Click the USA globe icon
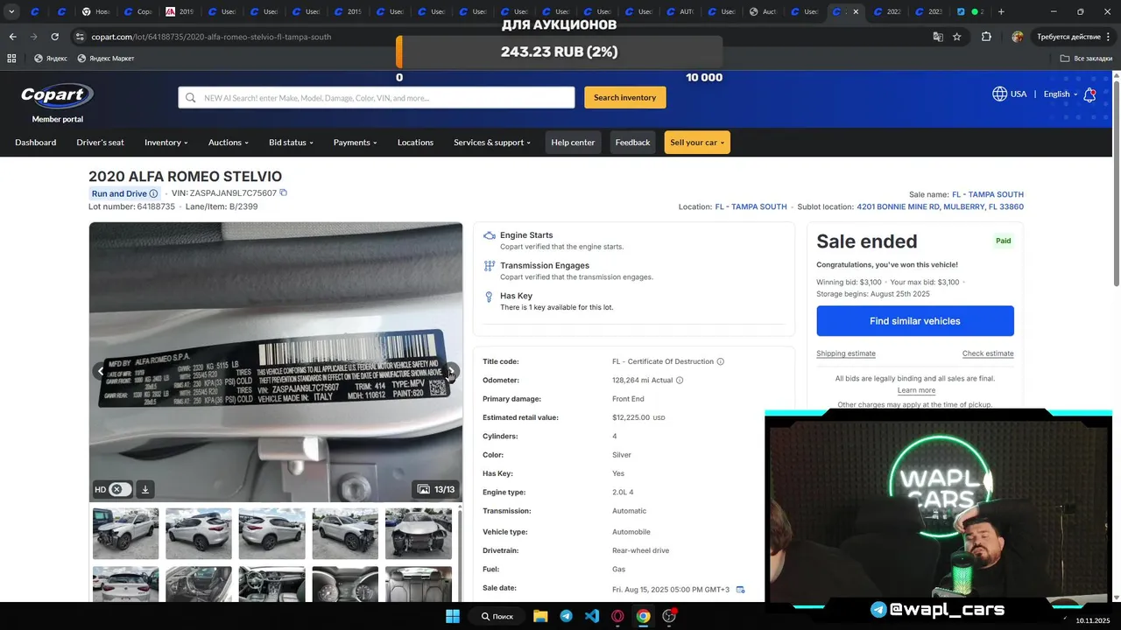The image size is (1121, 630). coord(999,94)
